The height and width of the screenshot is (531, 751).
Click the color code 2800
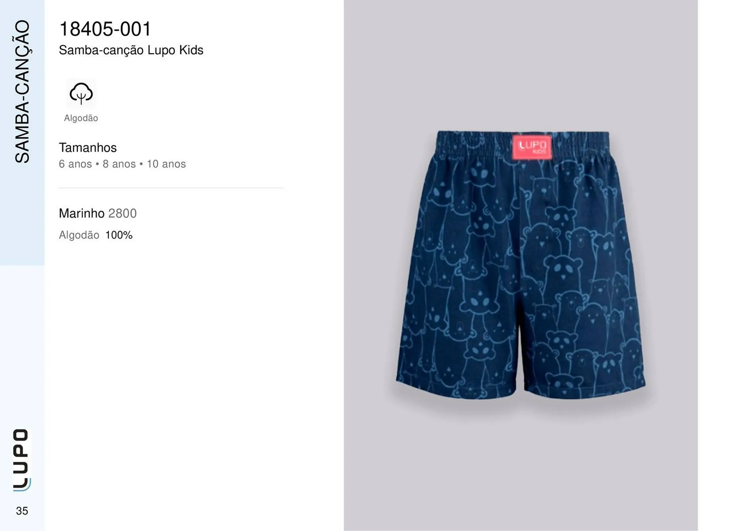tap(122, 213)
